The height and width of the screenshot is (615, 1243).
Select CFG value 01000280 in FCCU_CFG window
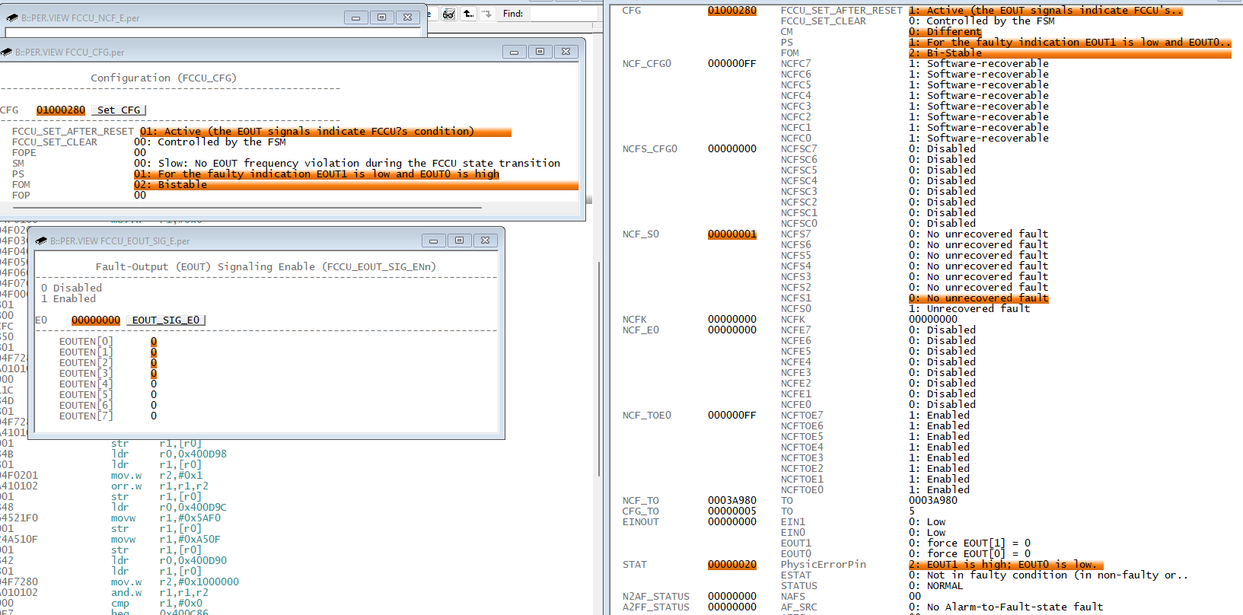pos(61,110)
